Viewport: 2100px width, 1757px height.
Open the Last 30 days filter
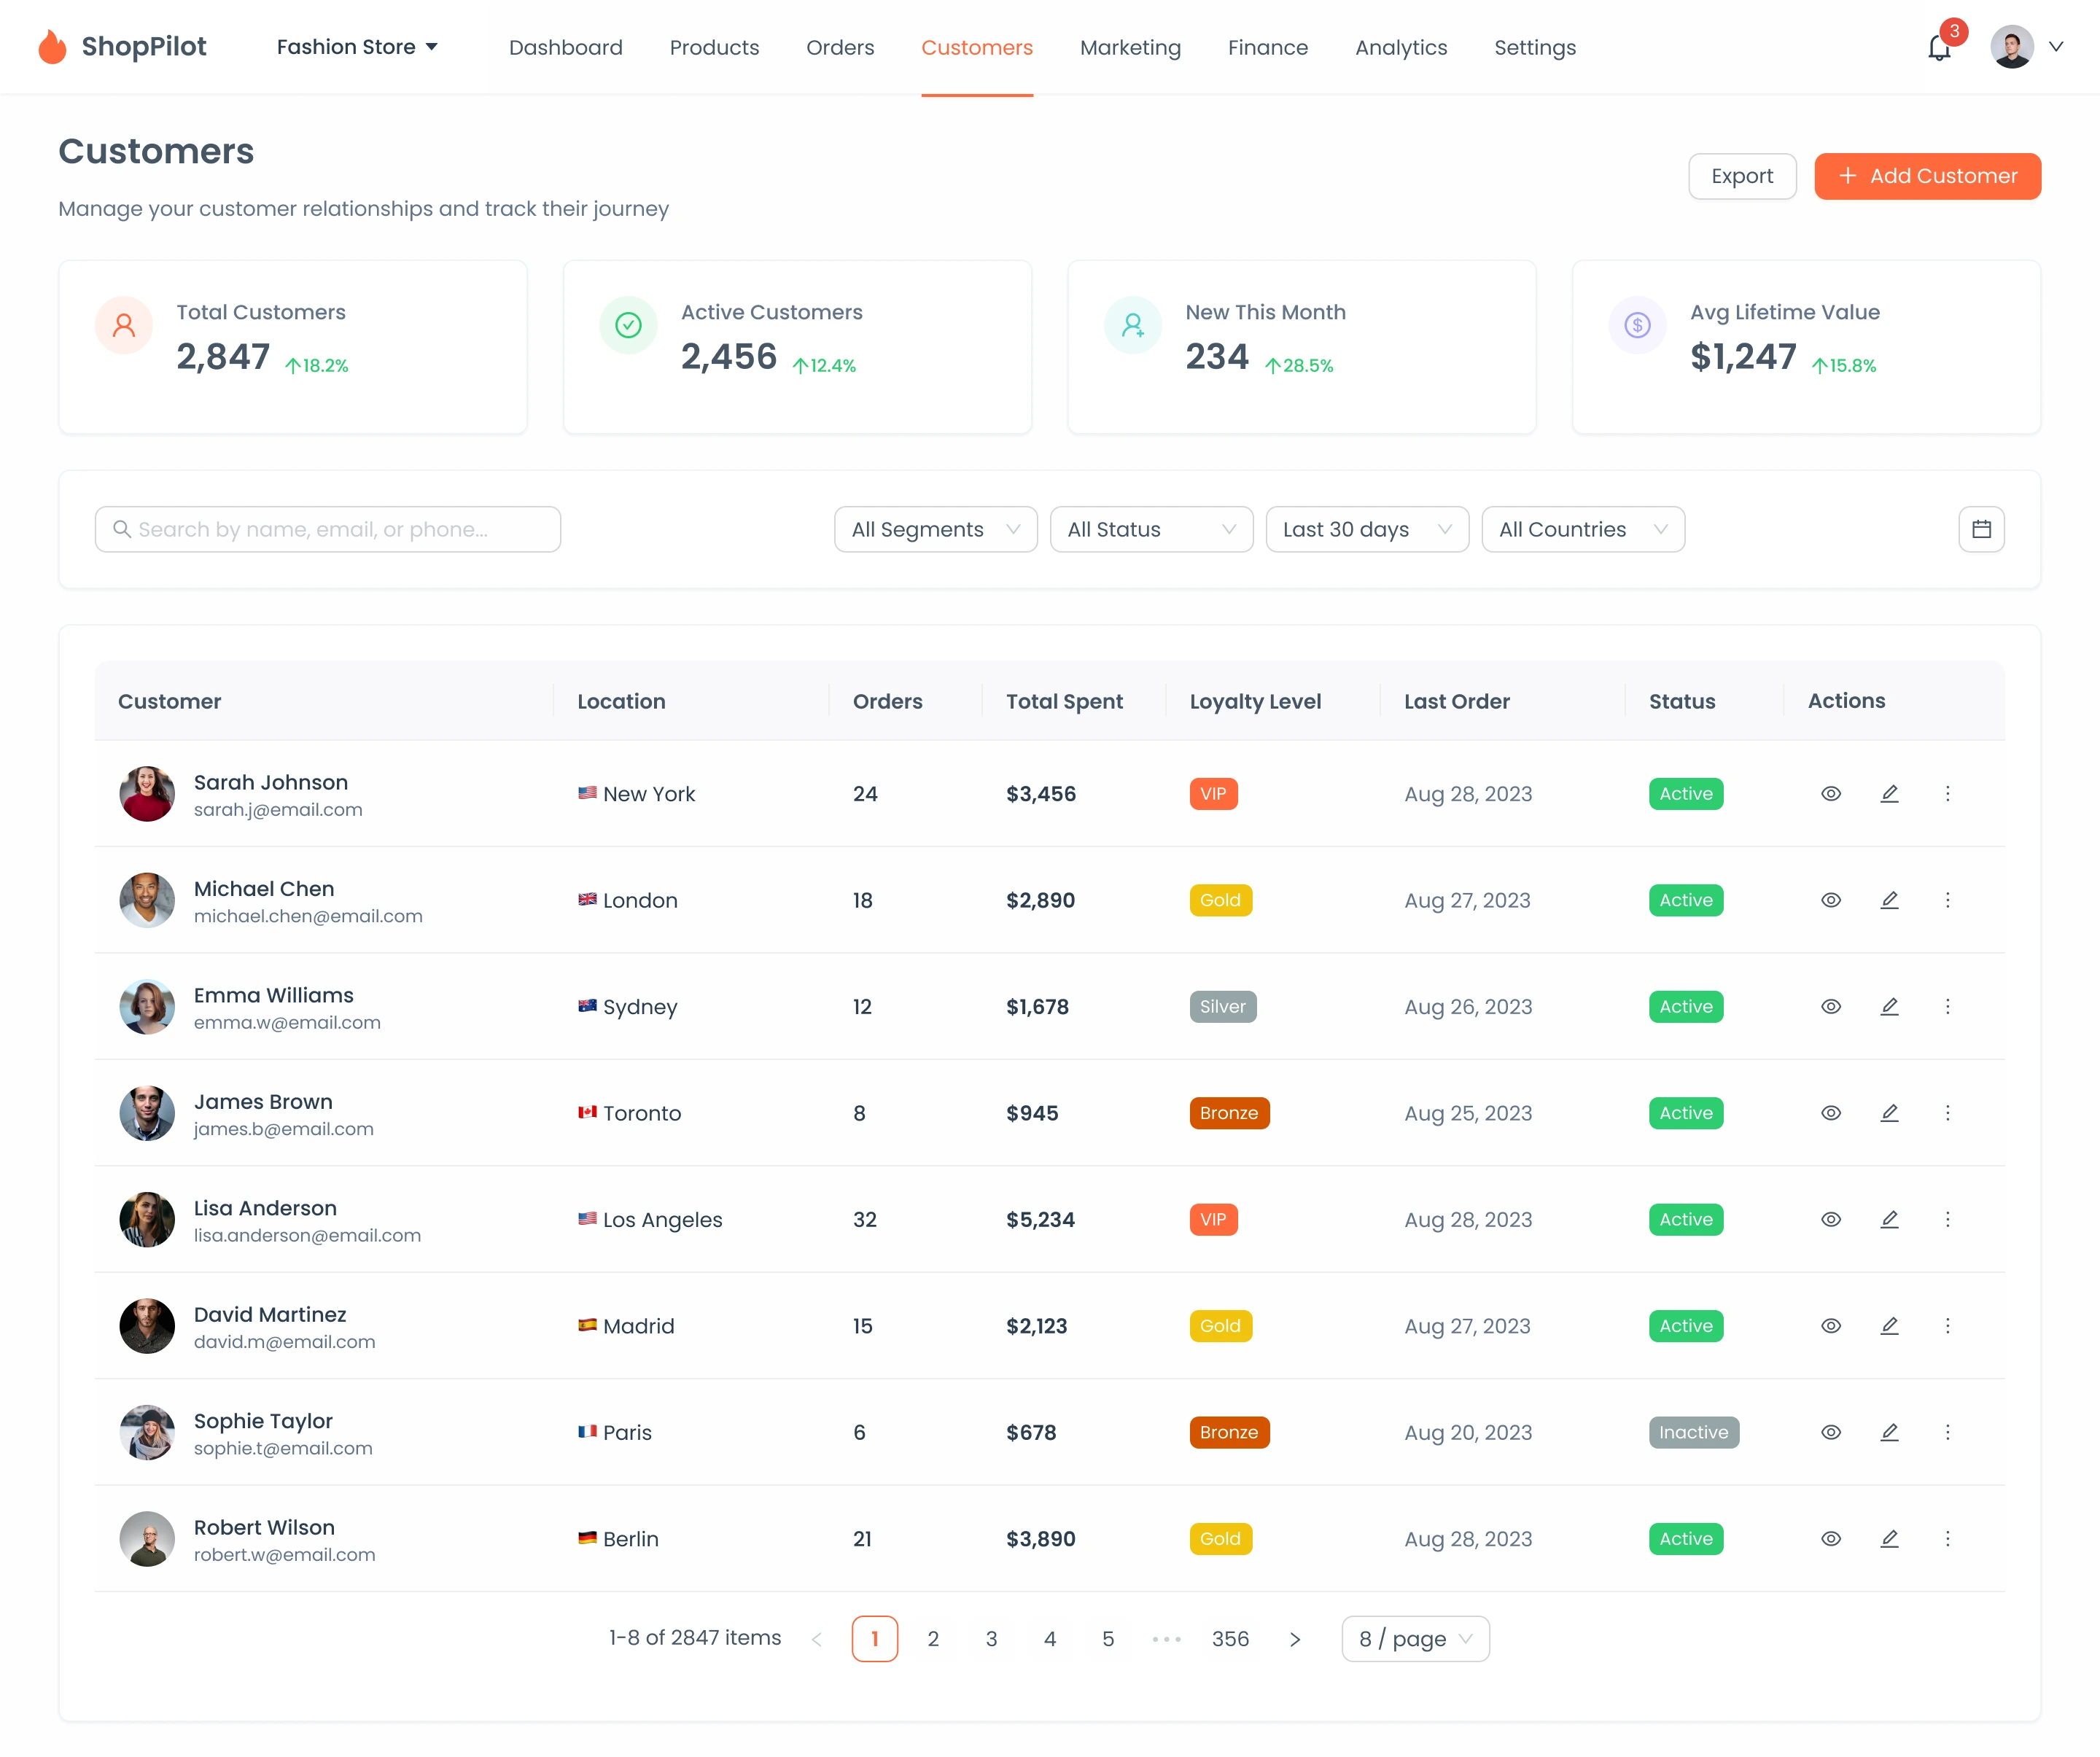pyautogui.click(x=1366, y=529)
